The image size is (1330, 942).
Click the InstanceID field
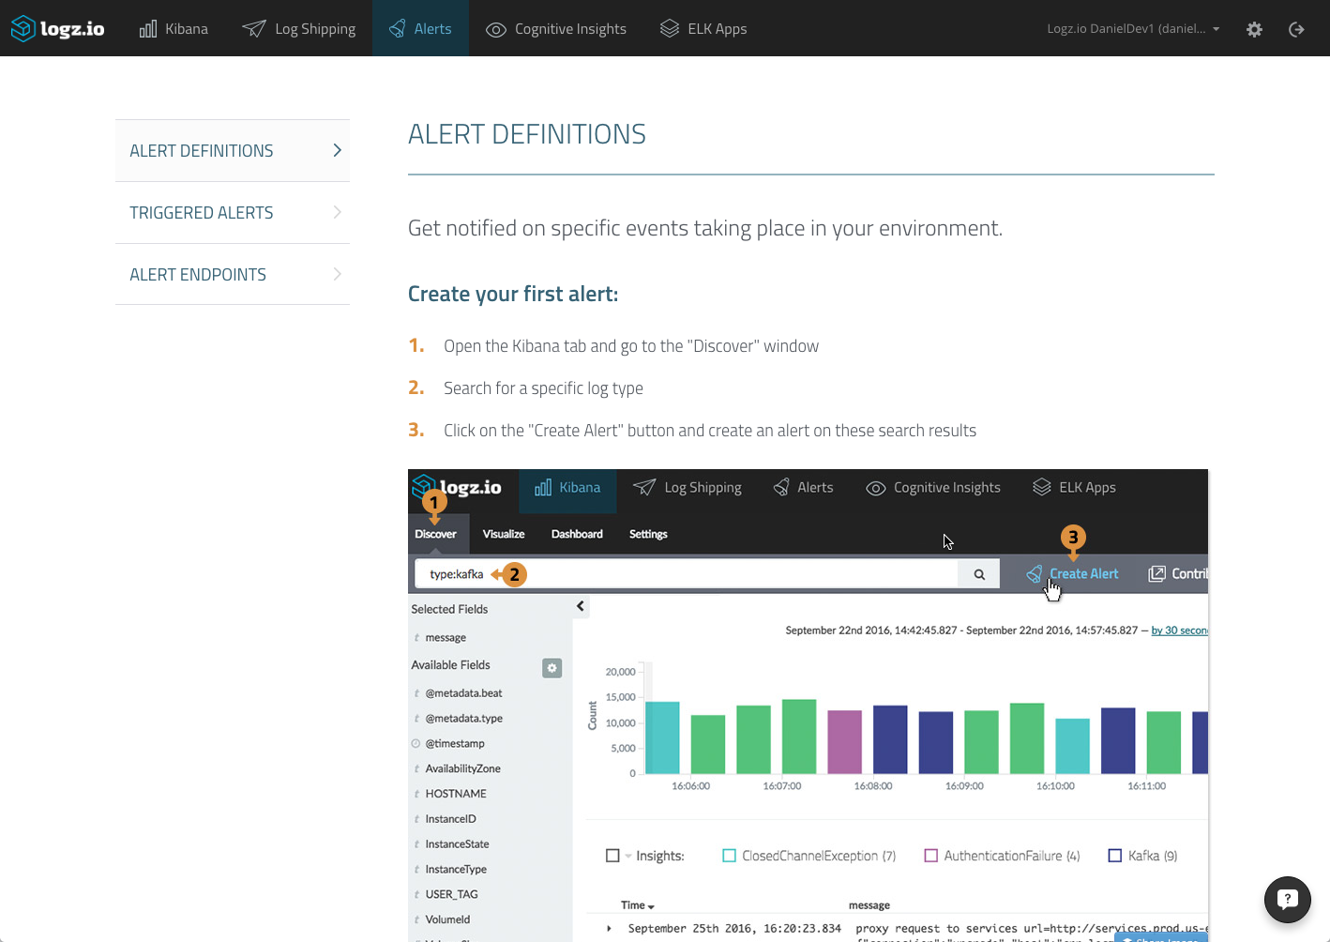450,819
